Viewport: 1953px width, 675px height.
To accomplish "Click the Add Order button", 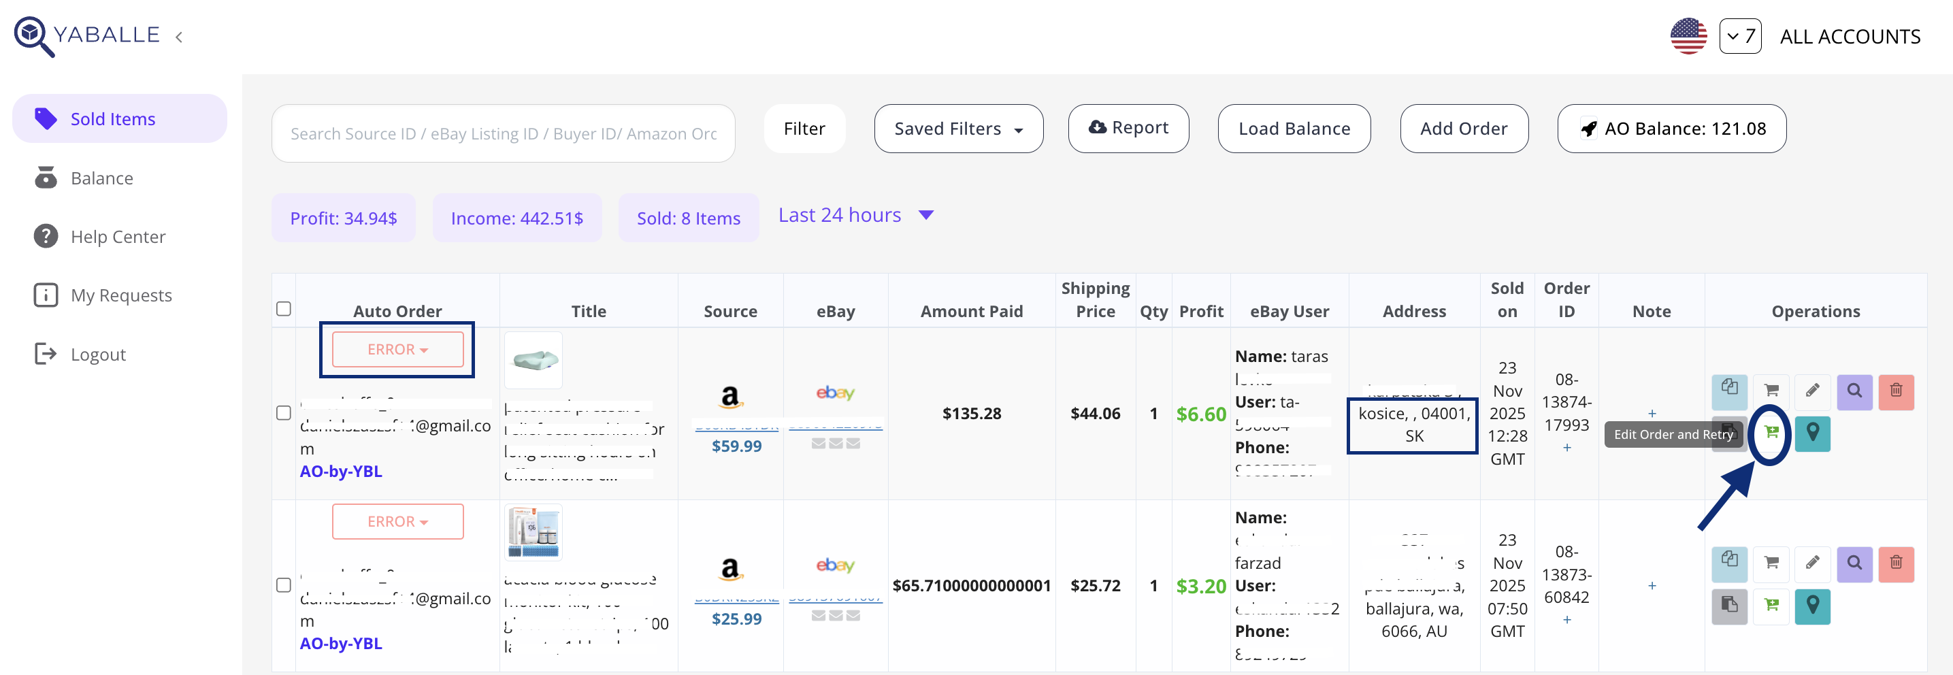I will (1463, 129).
